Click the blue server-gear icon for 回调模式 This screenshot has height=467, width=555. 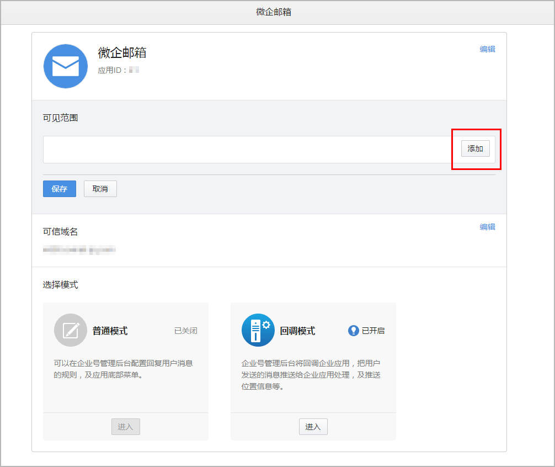tap(258, 330)
